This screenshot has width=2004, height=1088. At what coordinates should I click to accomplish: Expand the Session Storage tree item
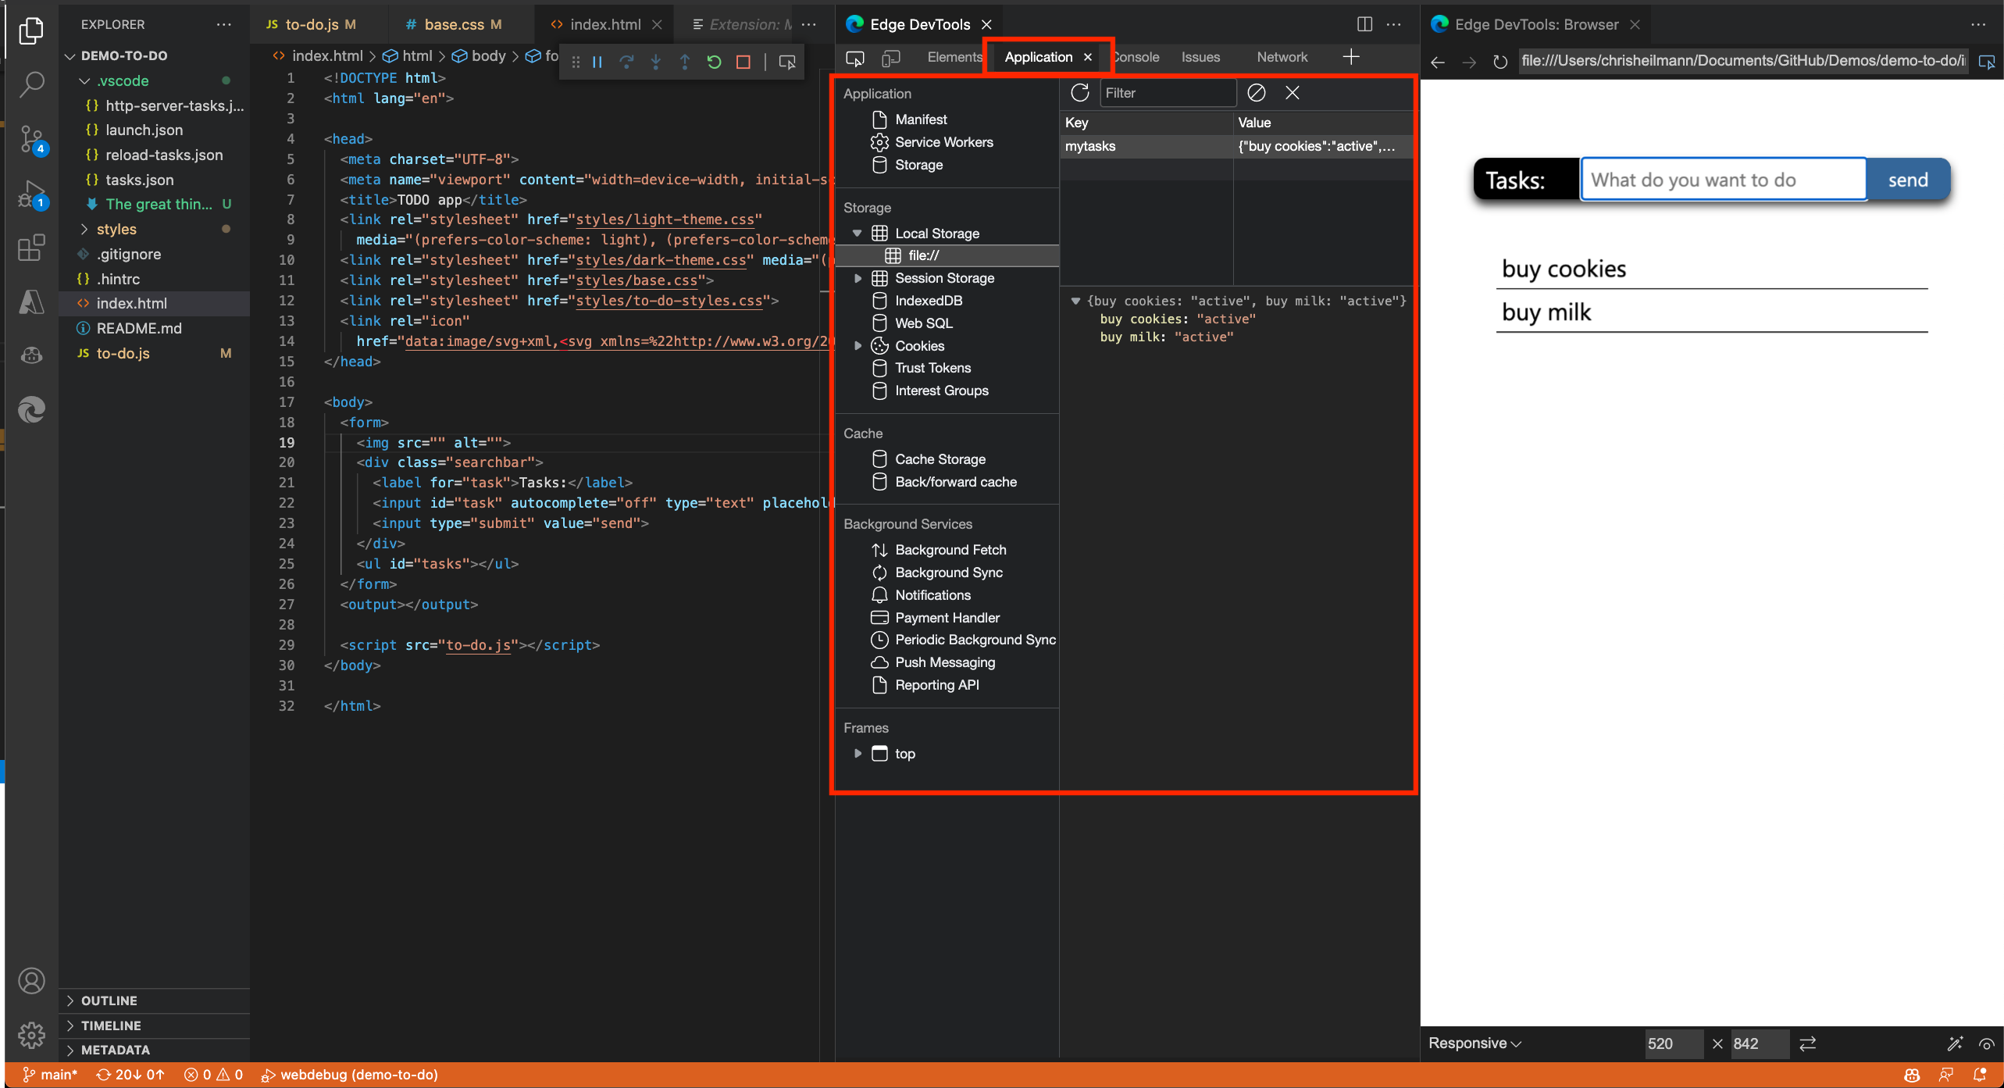pos(856,277)
